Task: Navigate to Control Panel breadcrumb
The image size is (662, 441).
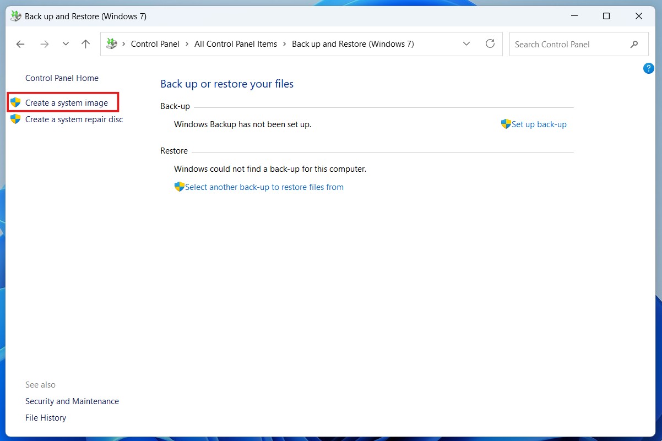Action: point(155,44)
